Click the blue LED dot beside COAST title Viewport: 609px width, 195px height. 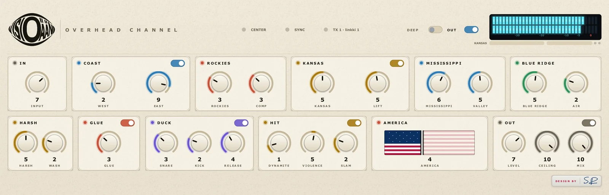[79, 63]
